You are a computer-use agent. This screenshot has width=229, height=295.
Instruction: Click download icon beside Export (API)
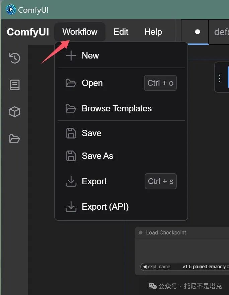[71, 207]
